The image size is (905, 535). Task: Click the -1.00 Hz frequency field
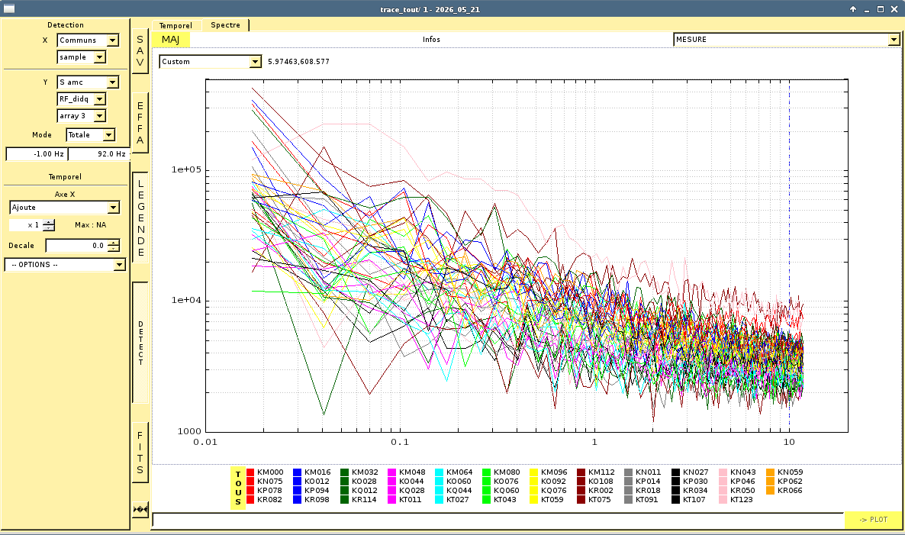click(37, 154)
